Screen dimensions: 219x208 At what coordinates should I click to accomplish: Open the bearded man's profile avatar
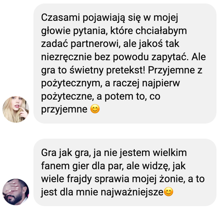point(16,192)
